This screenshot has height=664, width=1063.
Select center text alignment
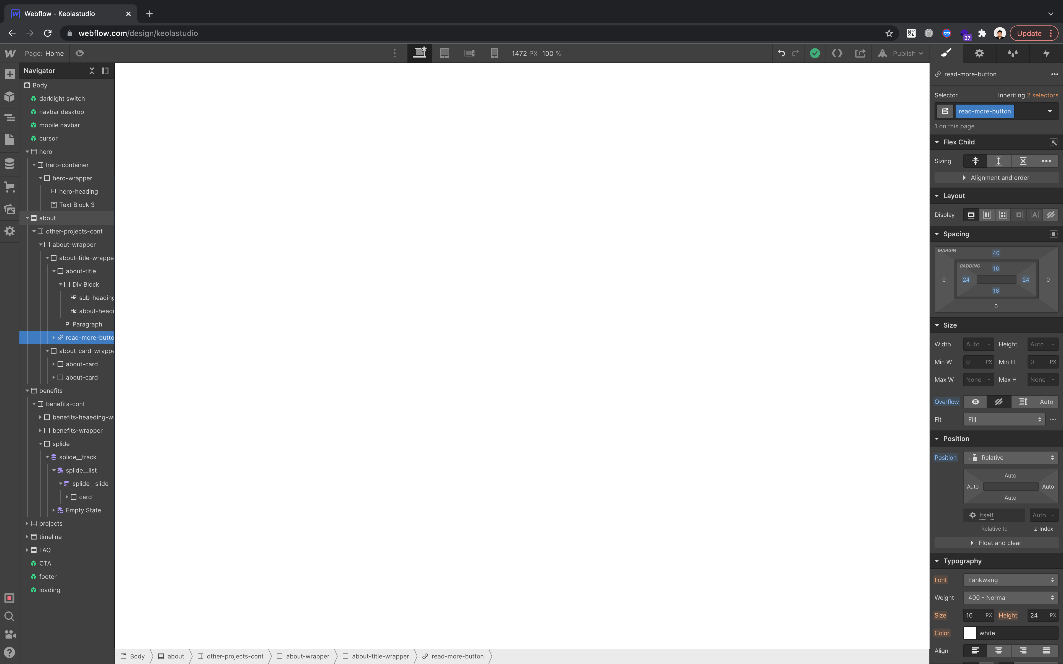click(x=999, y=650)
